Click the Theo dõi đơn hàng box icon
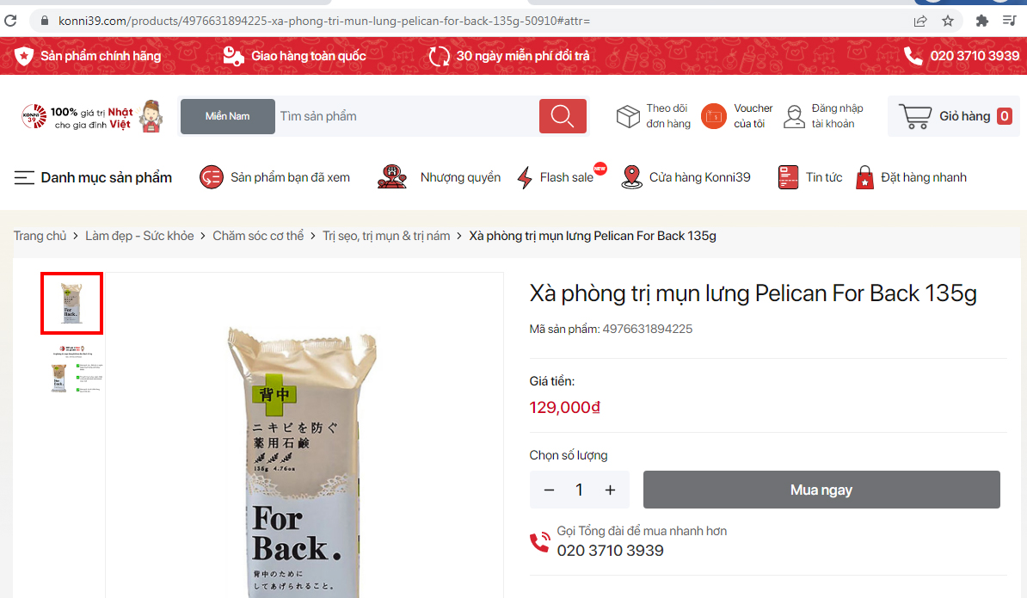 click(627, 116)
